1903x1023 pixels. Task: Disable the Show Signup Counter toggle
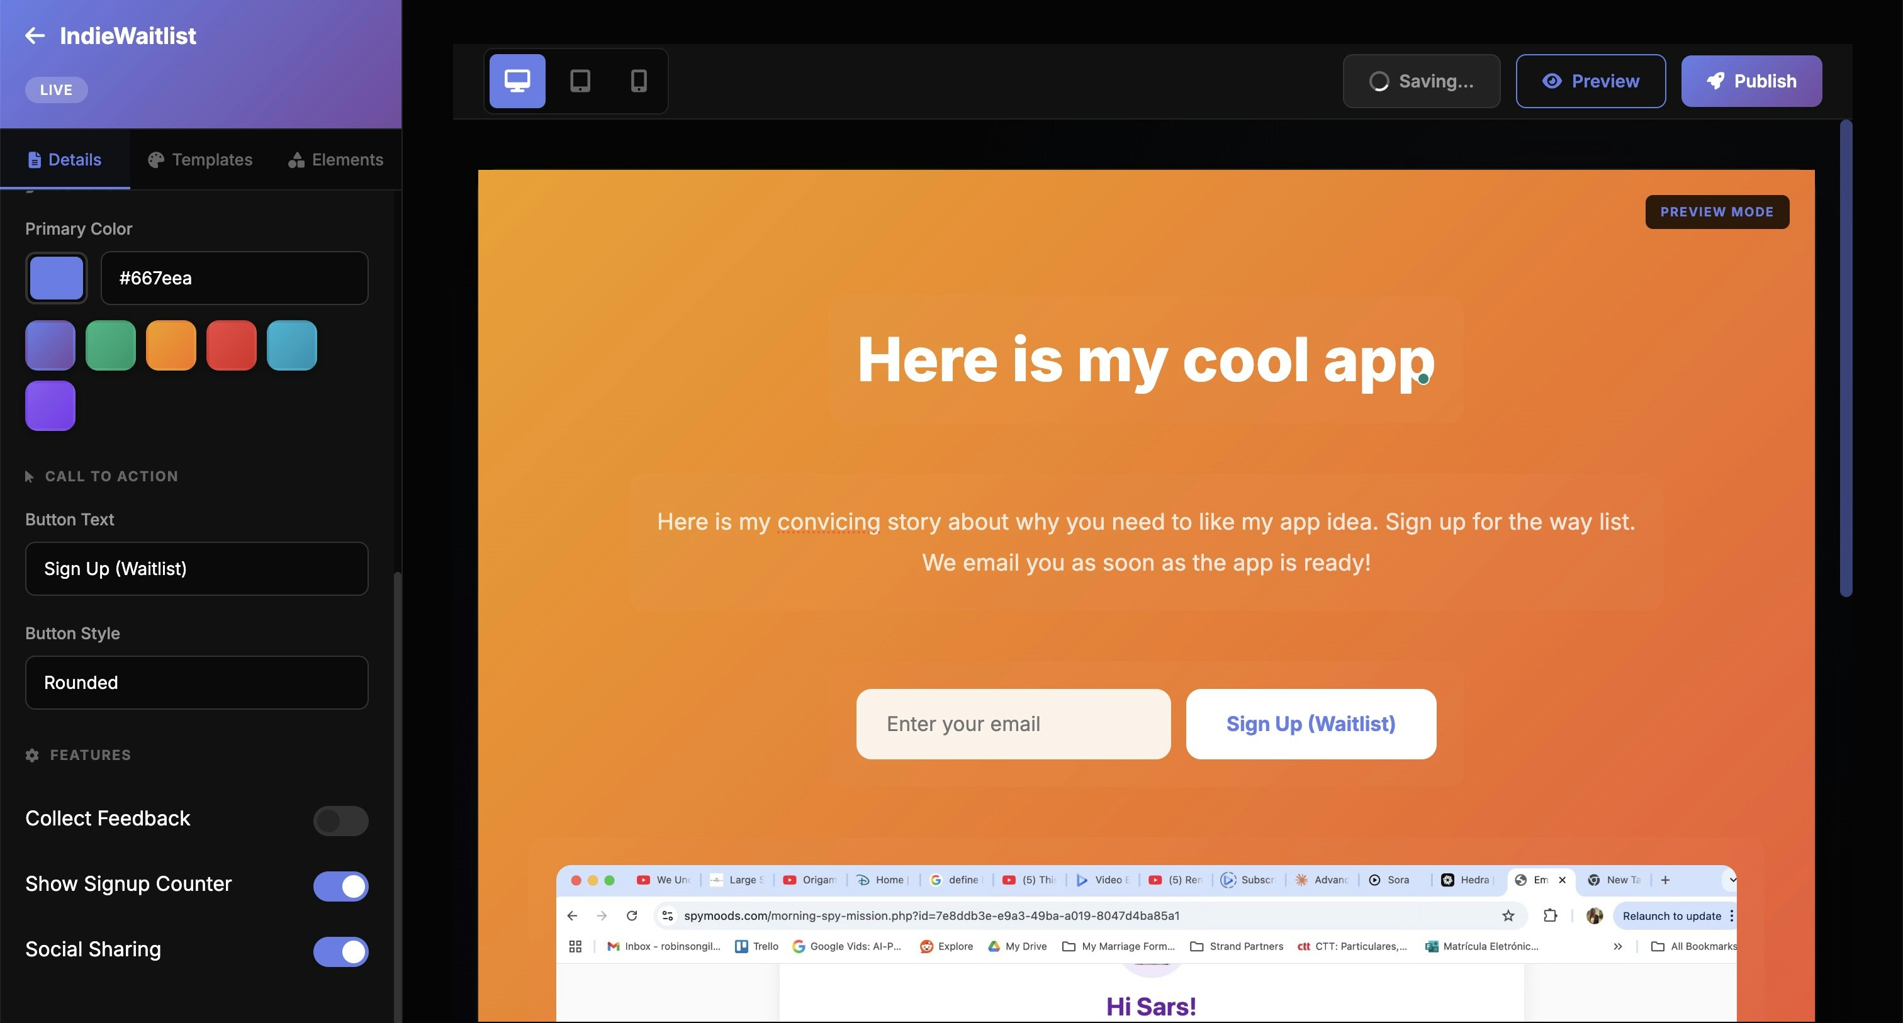(x=340, y=886)
